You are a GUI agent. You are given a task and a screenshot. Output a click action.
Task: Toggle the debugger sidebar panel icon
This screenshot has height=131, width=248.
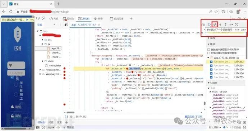(203, 24)
